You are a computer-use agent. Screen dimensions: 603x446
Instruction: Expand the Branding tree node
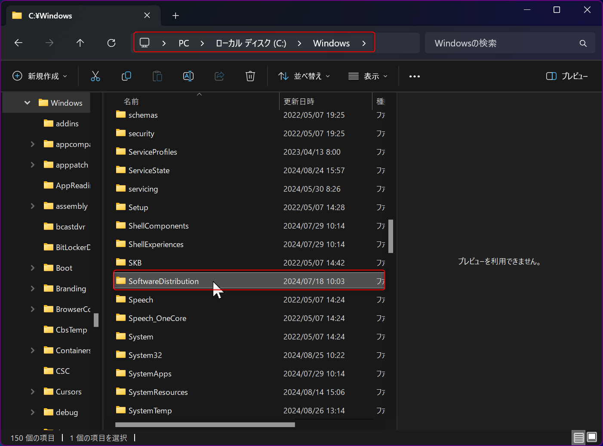pyautogui.click(x=33, y=288)
